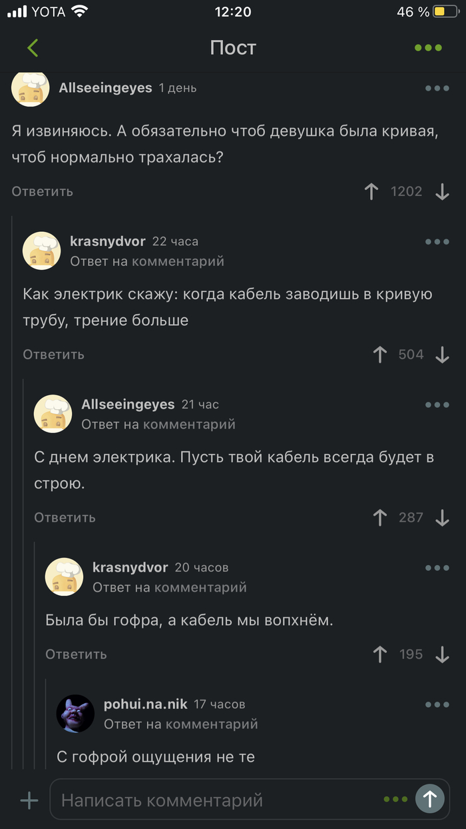Viewport: 466px width, 829px height.
Task: Open options for krasnydvor's 22-hour comment
Action: [437, 242]
